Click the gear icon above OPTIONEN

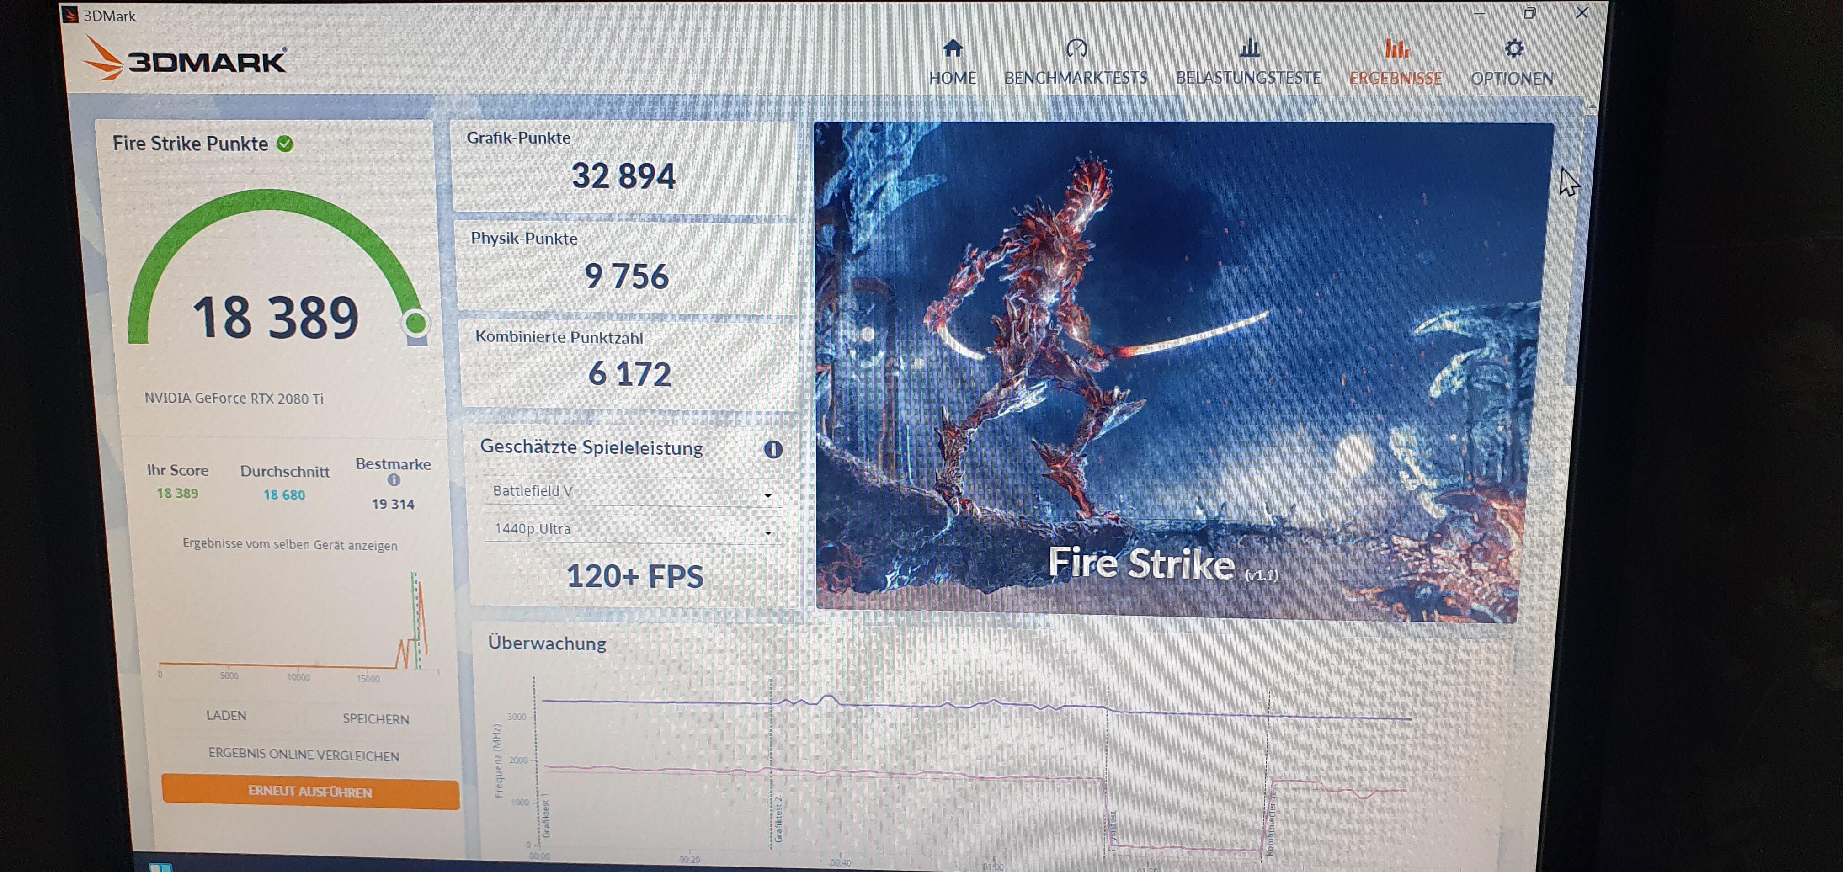[1513, 48]
